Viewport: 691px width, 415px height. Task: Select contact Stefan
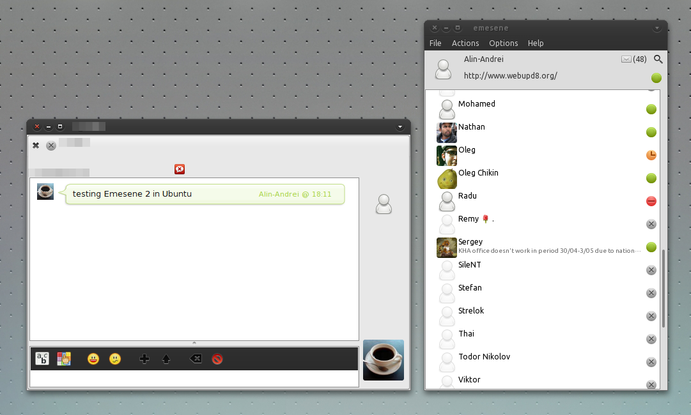coord(543,292)
